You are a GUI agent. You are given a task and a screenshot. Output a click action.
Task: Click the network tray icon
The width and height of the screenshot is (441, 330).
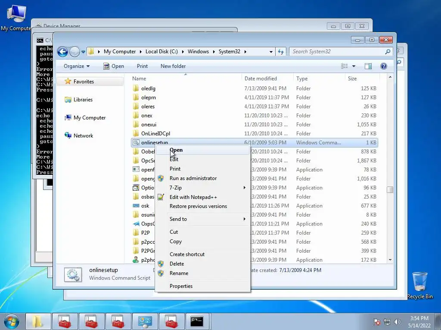[x=387, y=322]
